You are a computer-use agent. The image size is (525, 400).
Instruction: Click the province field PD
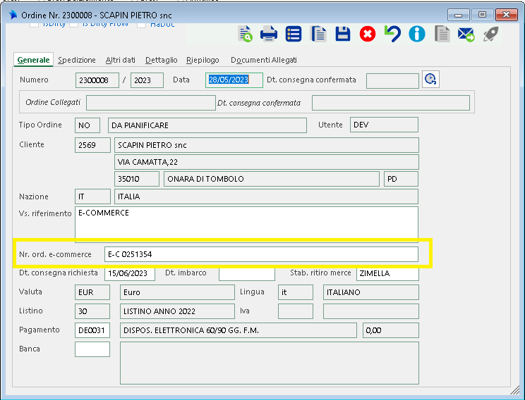(x=401, y=179)
